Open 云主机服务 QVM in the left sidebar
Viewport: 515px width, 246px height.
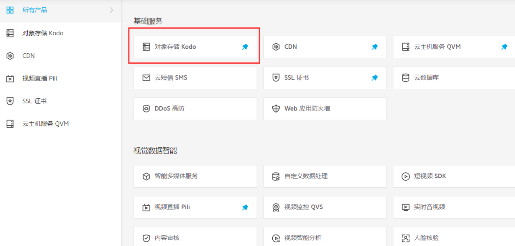pyautogui.click(x=61, y=124)
